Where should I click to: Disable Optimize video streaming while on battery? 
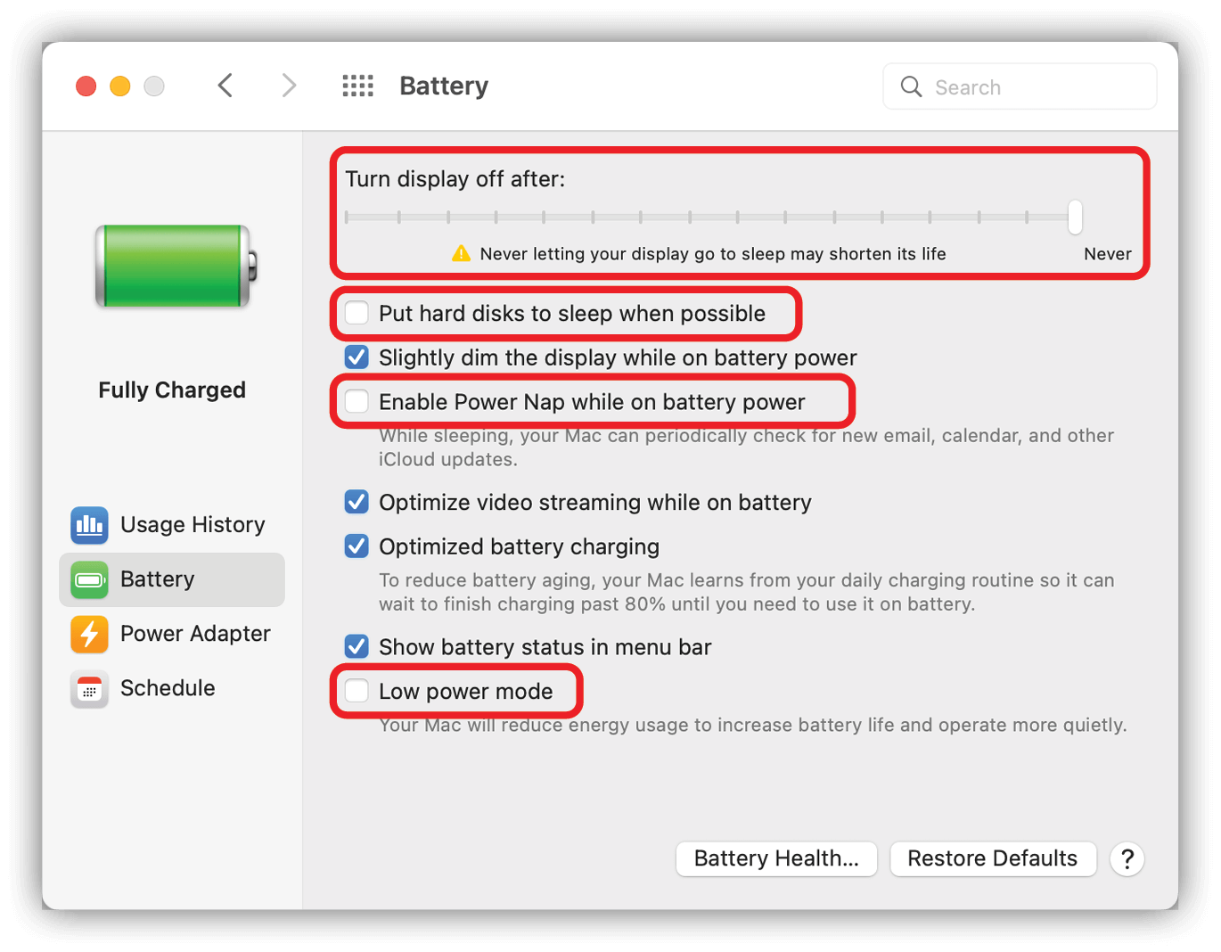(356, 502)
